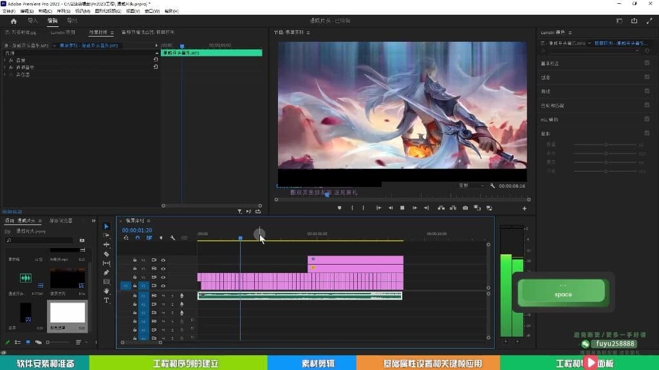Toggle the Curves section checkbox in Lumetri
The width and height of the screenshot is (659, 370).
pos(647,91)
